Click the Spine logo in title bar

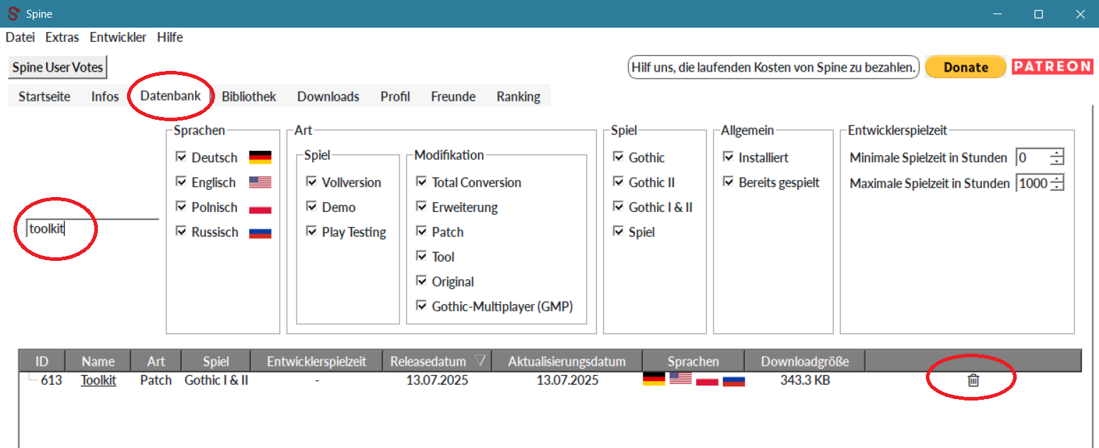(13, 13)
